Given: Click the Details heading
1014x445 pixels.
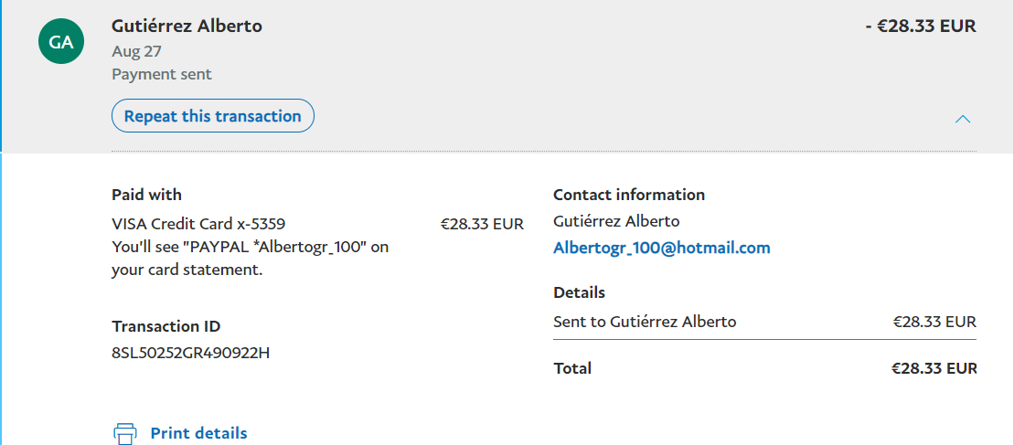Looking at the screenshot, I should [x=579, y=292].
